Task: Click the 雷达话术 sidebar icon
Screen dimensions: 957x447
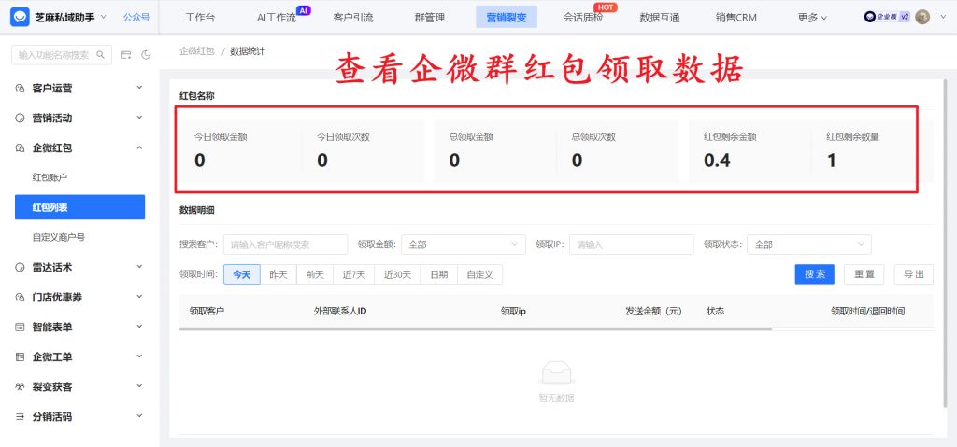Action: (x=21, y=267)
